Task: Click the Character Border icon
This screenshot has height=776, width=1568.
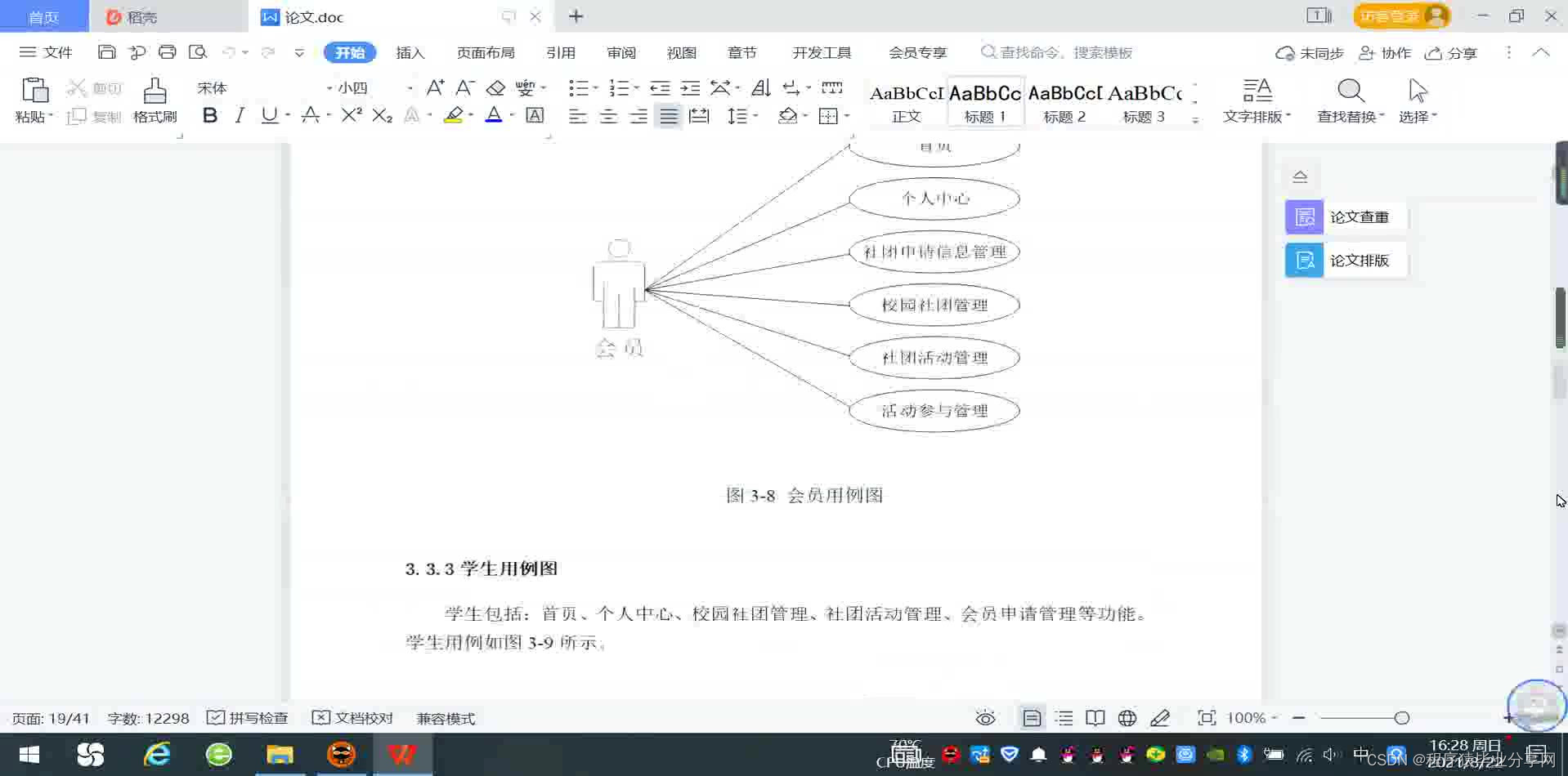Action: click(x=535, y=116)
